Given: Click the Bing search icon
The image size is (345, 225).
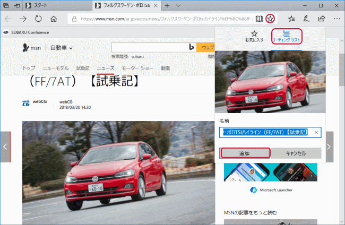Looking at the screenshot, I should click(192, 47).
